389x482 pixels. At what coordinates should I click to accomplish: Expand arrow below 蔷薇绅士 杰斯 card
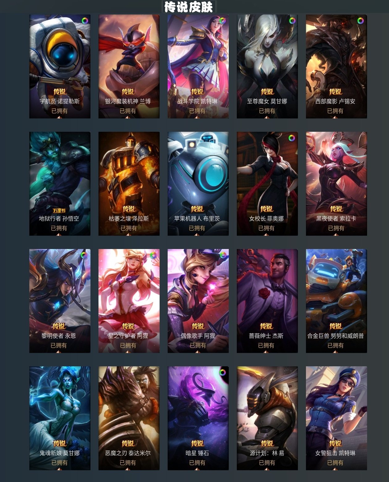[x=266, y=352]
